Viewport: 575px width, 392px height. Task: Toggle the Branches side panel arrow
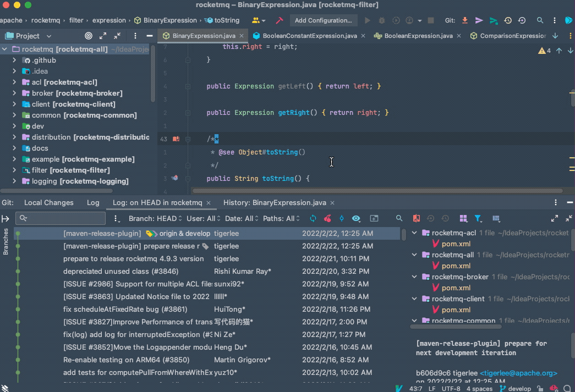coord(6,219)
